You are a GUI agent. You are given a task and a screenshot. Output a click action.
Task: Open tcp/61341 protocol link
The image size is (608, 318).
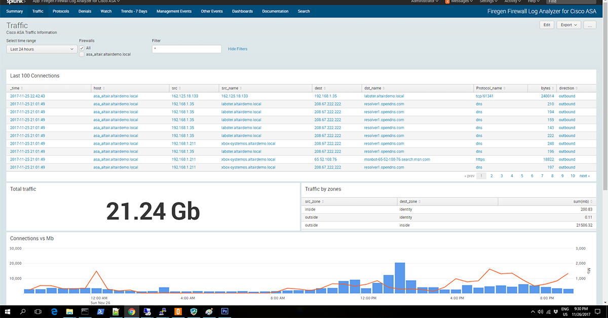484,96
